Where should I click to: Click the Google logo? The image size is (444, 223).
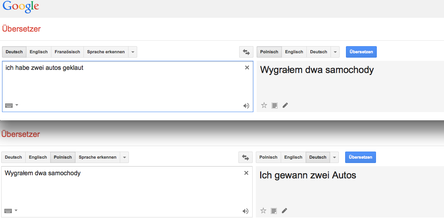click(21, 7)
